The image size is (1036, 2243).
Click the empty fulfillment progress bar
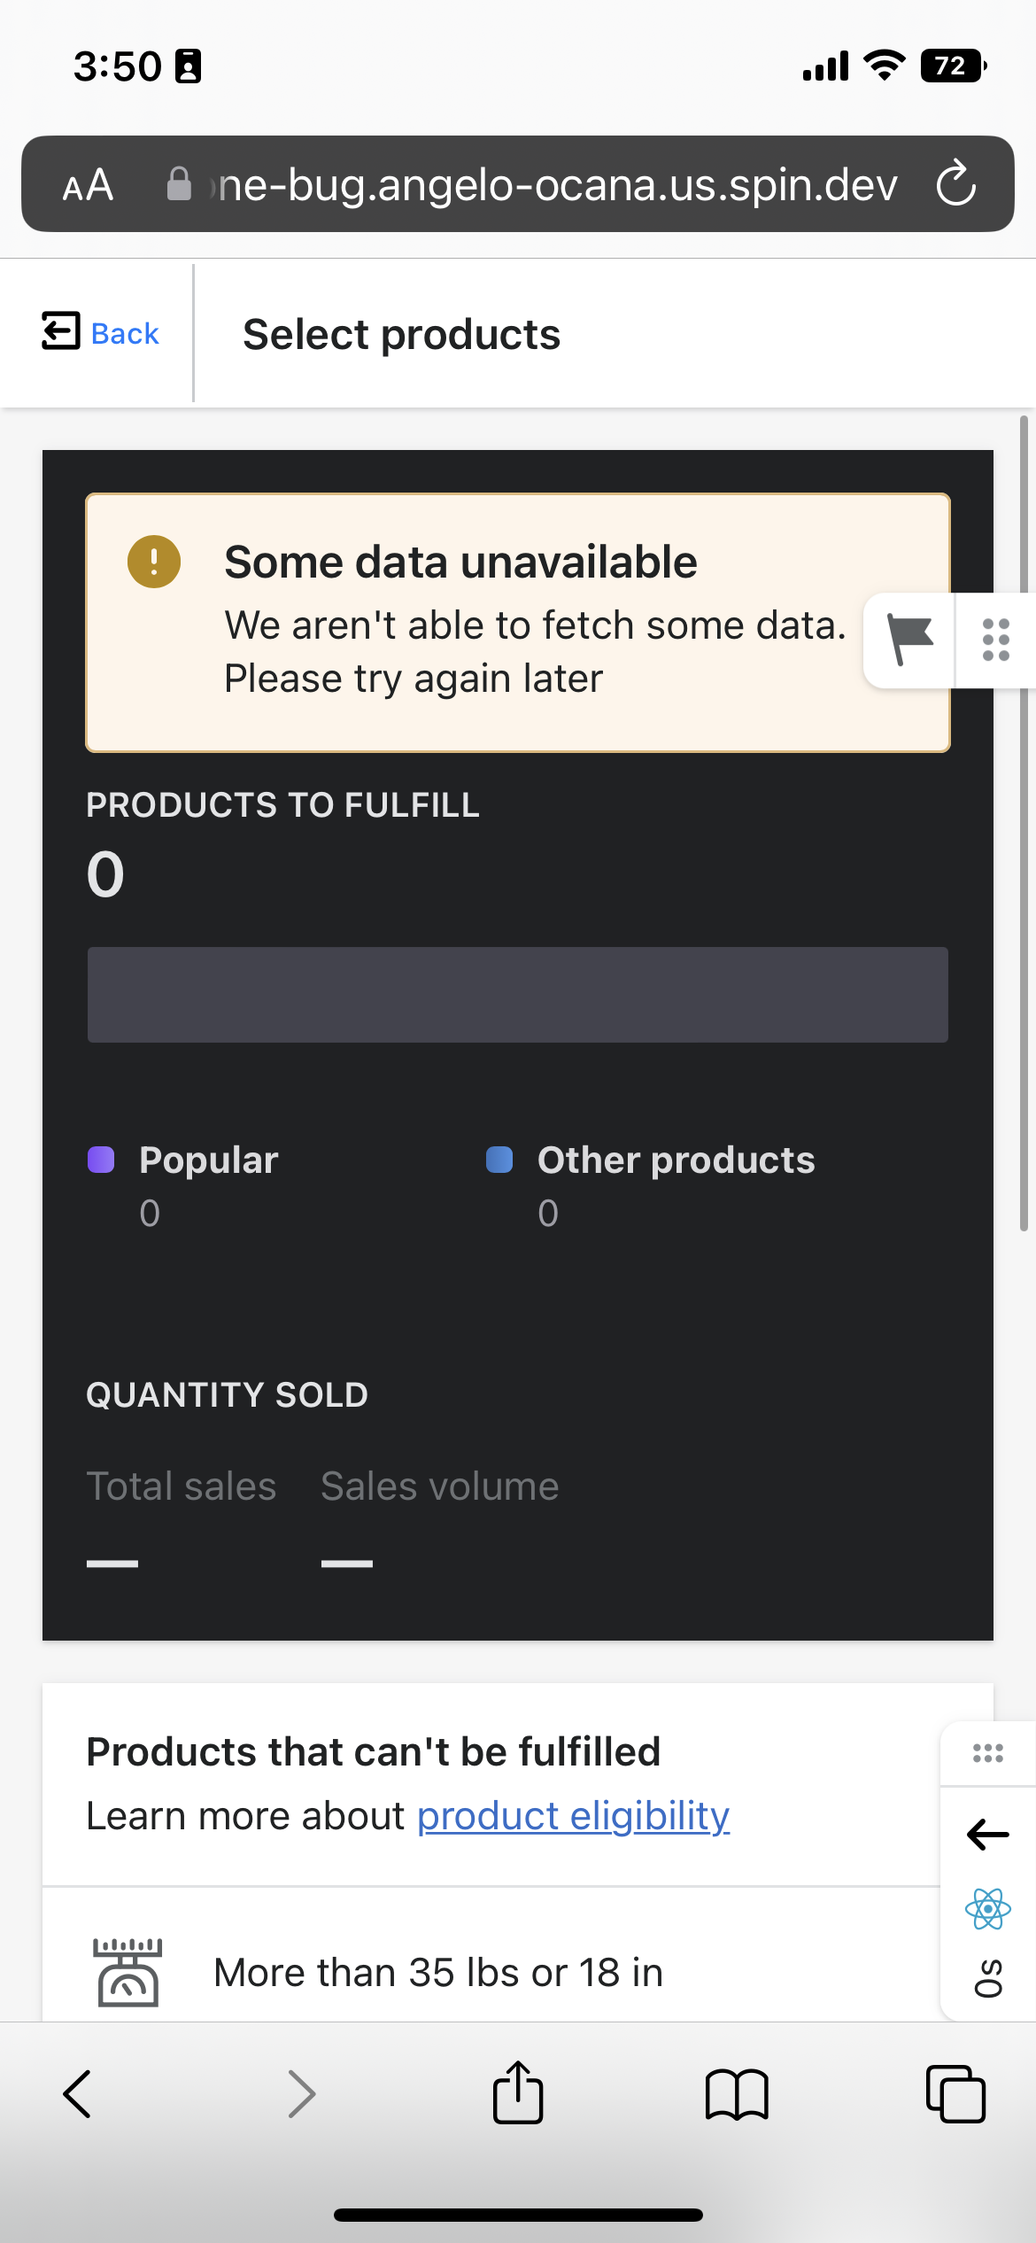coord(517,993)
